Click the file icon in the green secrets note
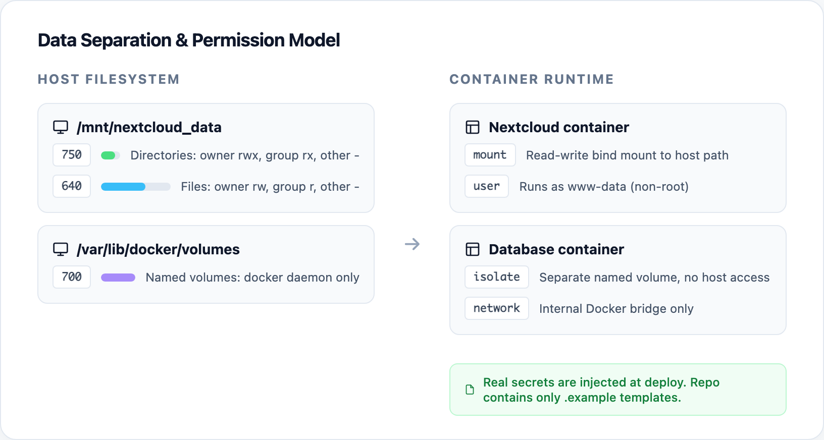 [x=470, y=390]
